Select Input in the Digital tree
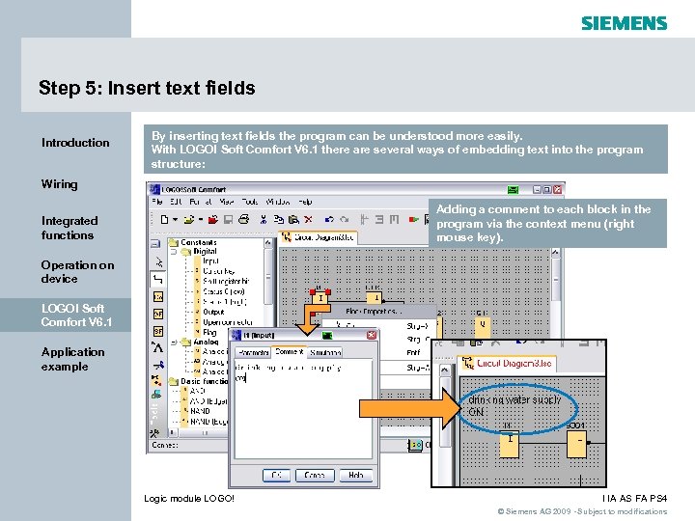Image resolution: width=695 pixels, height=521 pixels. 211,260
